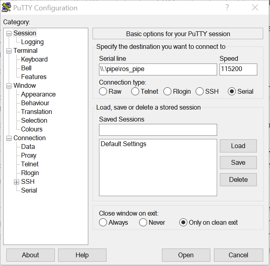Image resolution: width=270 pixels, height=266 pixels.
Task: Click the Speed field showing 115200
Action: 238,69
